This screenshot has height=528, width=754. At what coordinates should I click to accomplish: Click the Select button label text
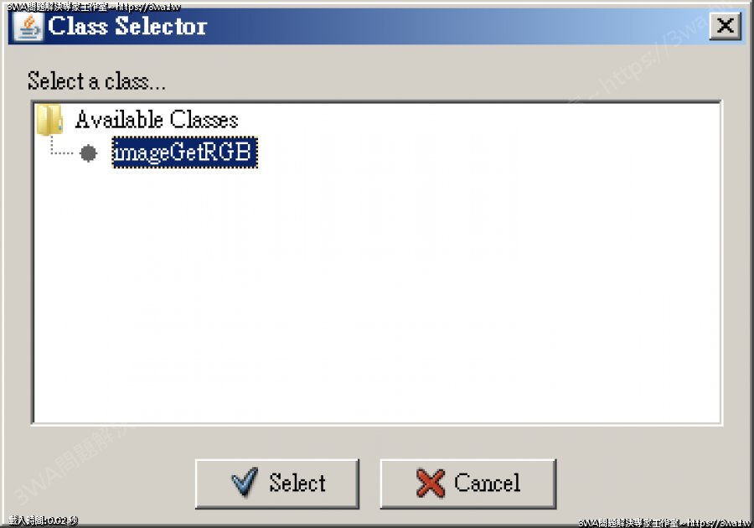pyautogui.click(x=297, y=483)
